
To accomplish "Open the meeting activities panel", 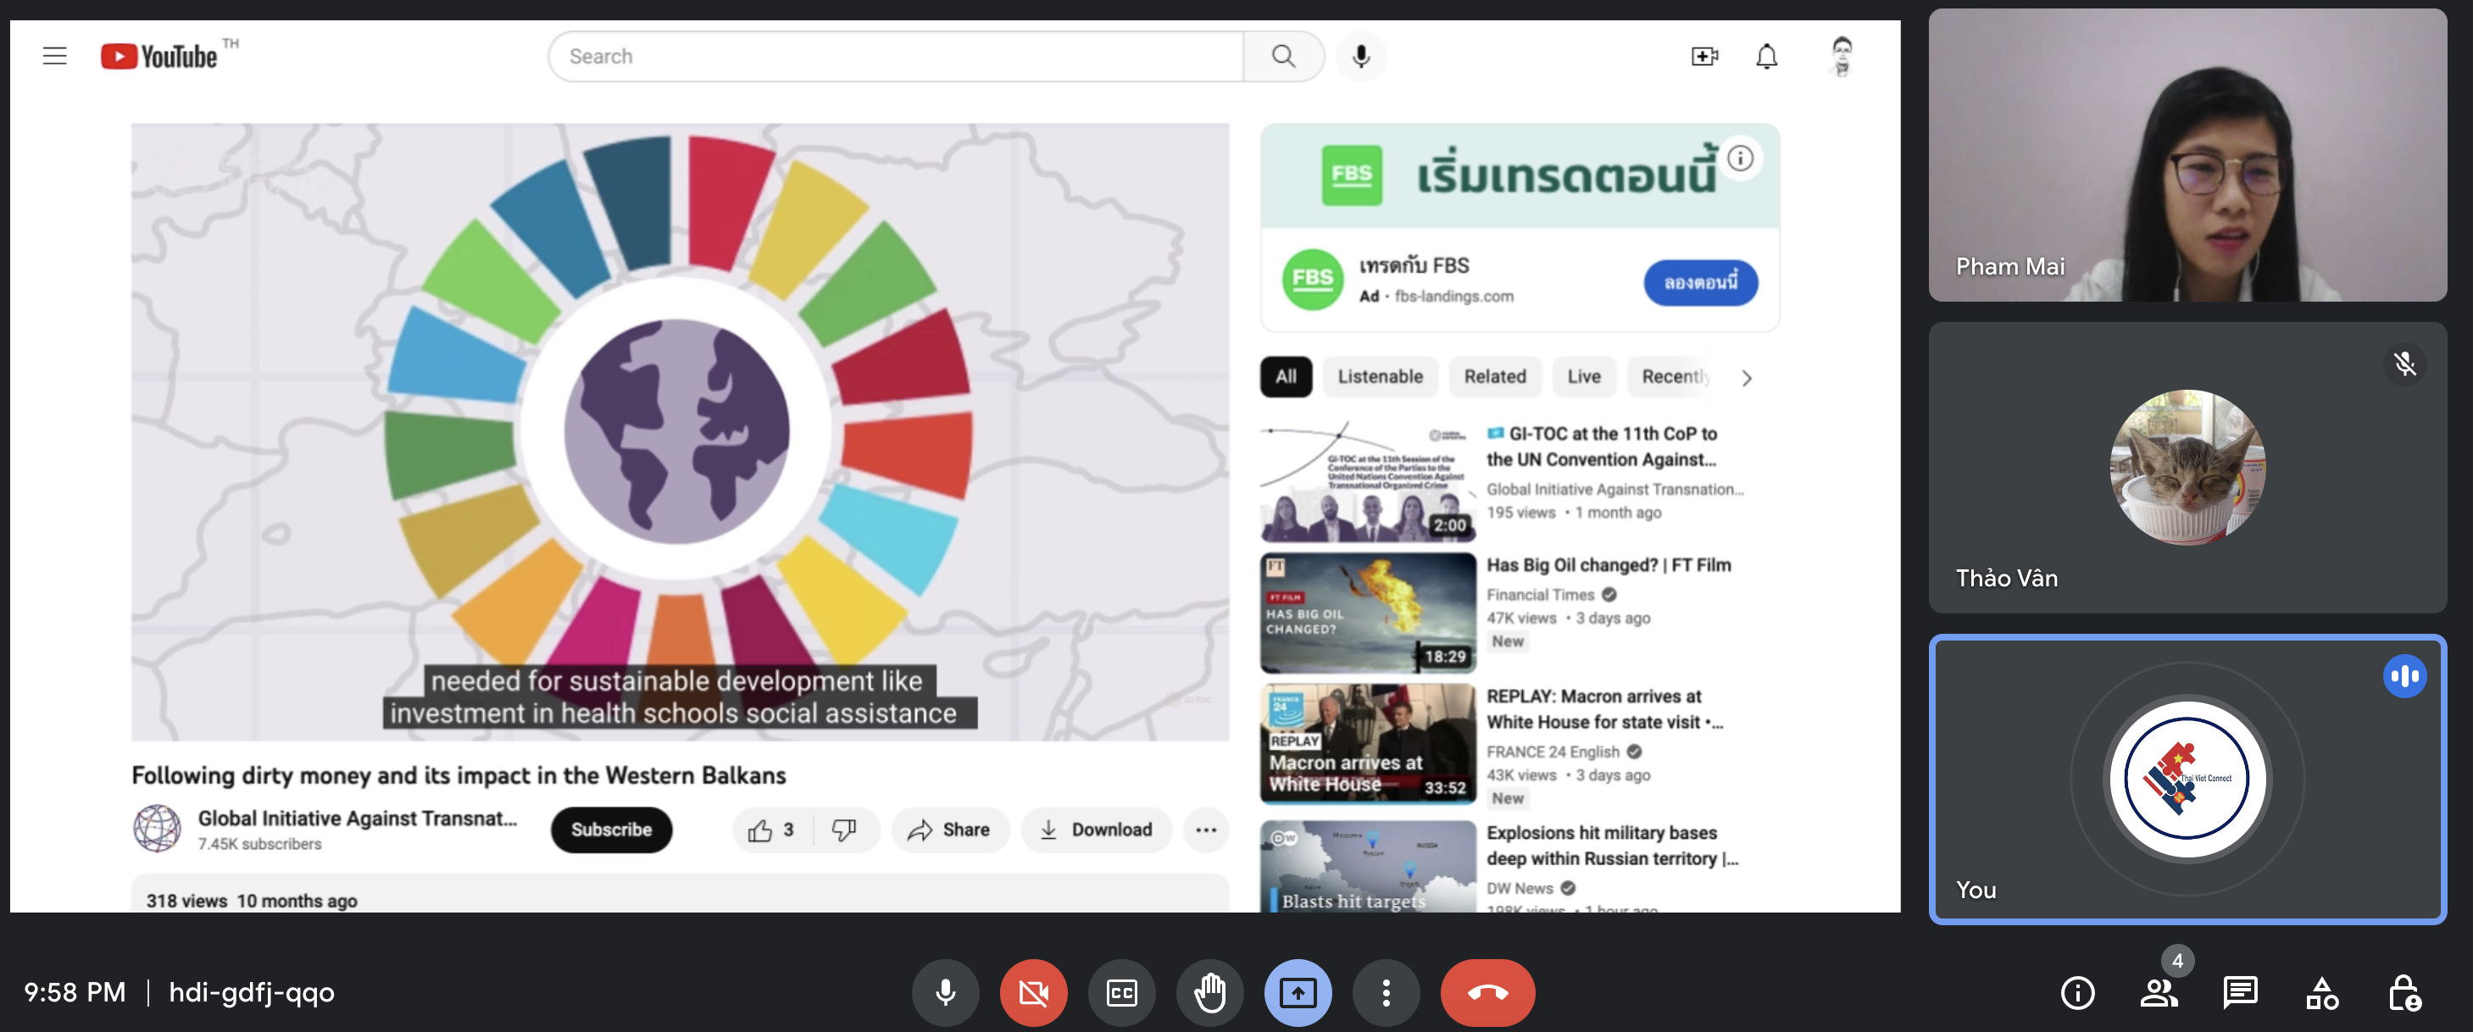I will (2321, 991).
